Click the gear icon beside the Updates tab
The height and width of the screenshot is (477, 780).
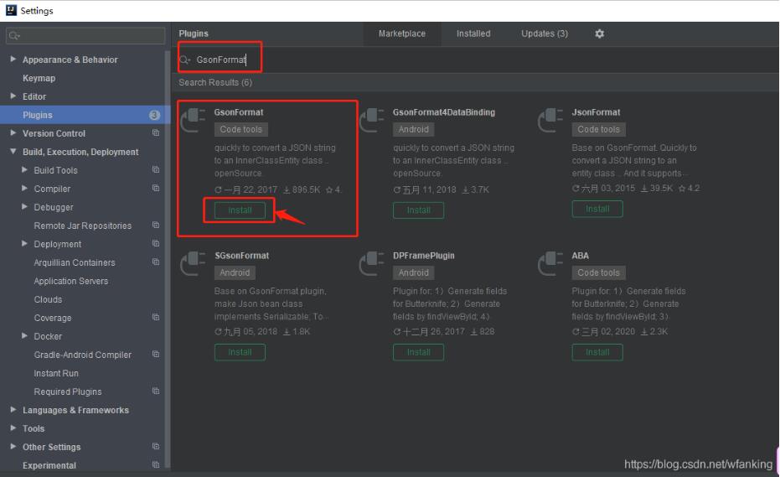tap(599, 34)
